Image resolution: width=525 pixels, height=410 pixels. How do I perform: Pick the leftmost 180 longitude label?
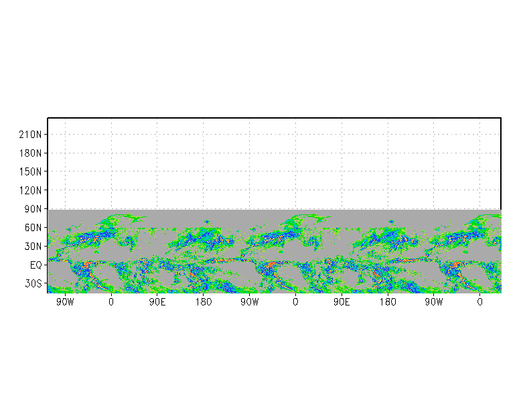click(204, 302)
